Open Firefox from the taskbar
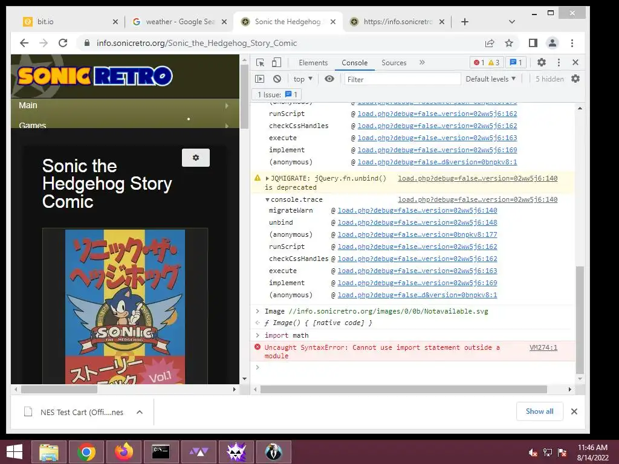This screenshot has width=619, height=464. coord(124,452)
